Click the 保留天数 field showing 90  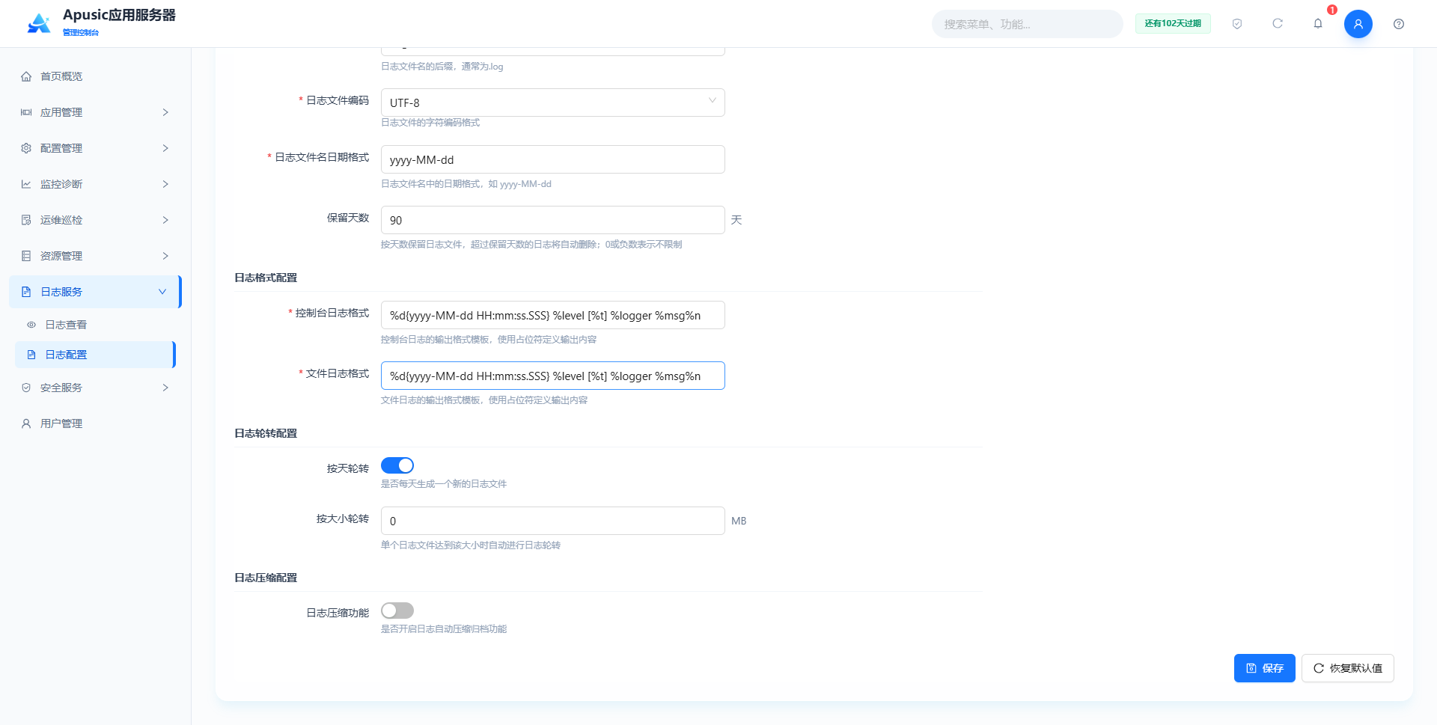pos(553,220)
